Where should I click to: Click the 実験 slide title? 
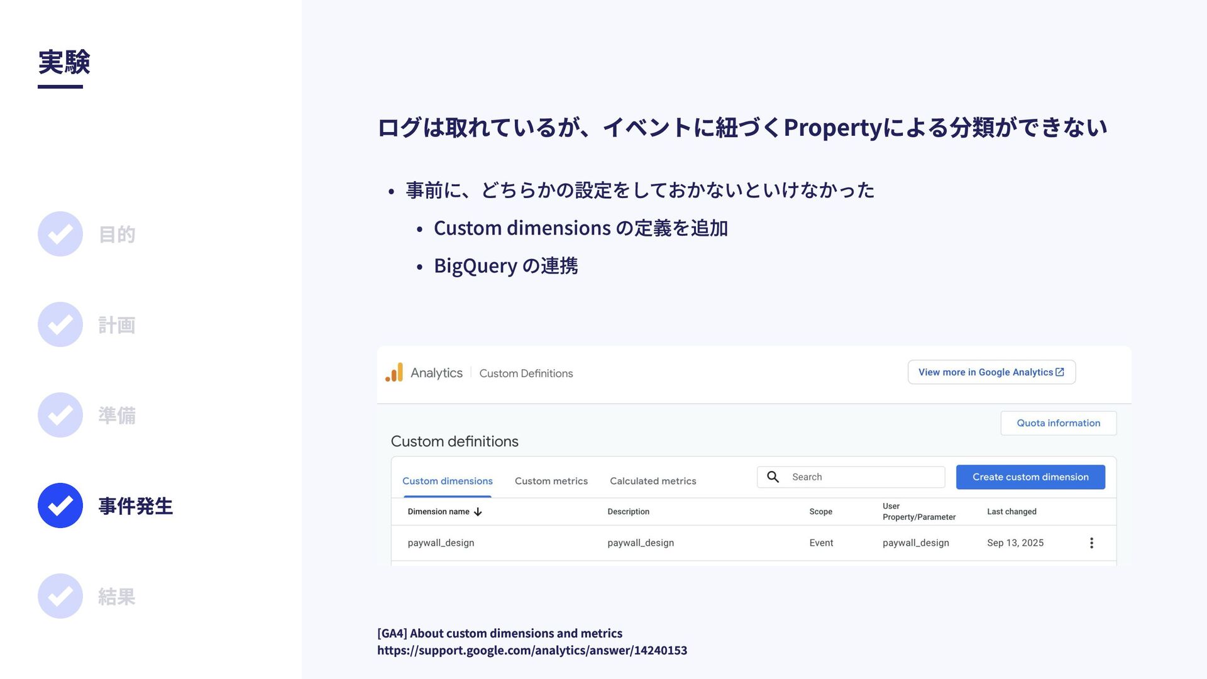click(64, 62)
